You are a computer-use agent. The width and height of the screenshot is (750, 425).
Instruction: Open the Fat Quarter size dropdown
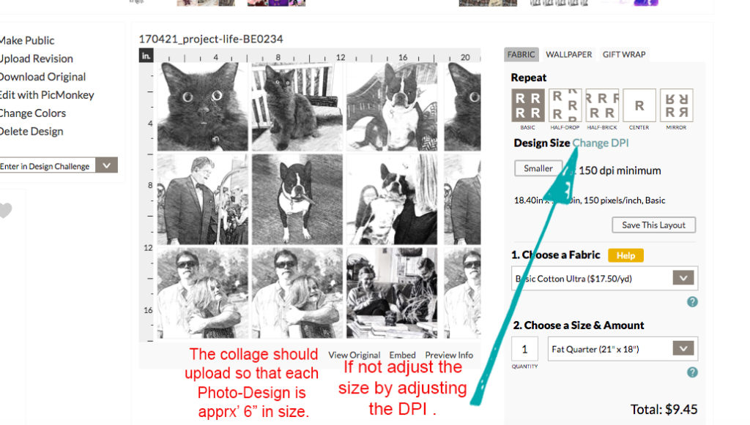[x=623, y=349]
